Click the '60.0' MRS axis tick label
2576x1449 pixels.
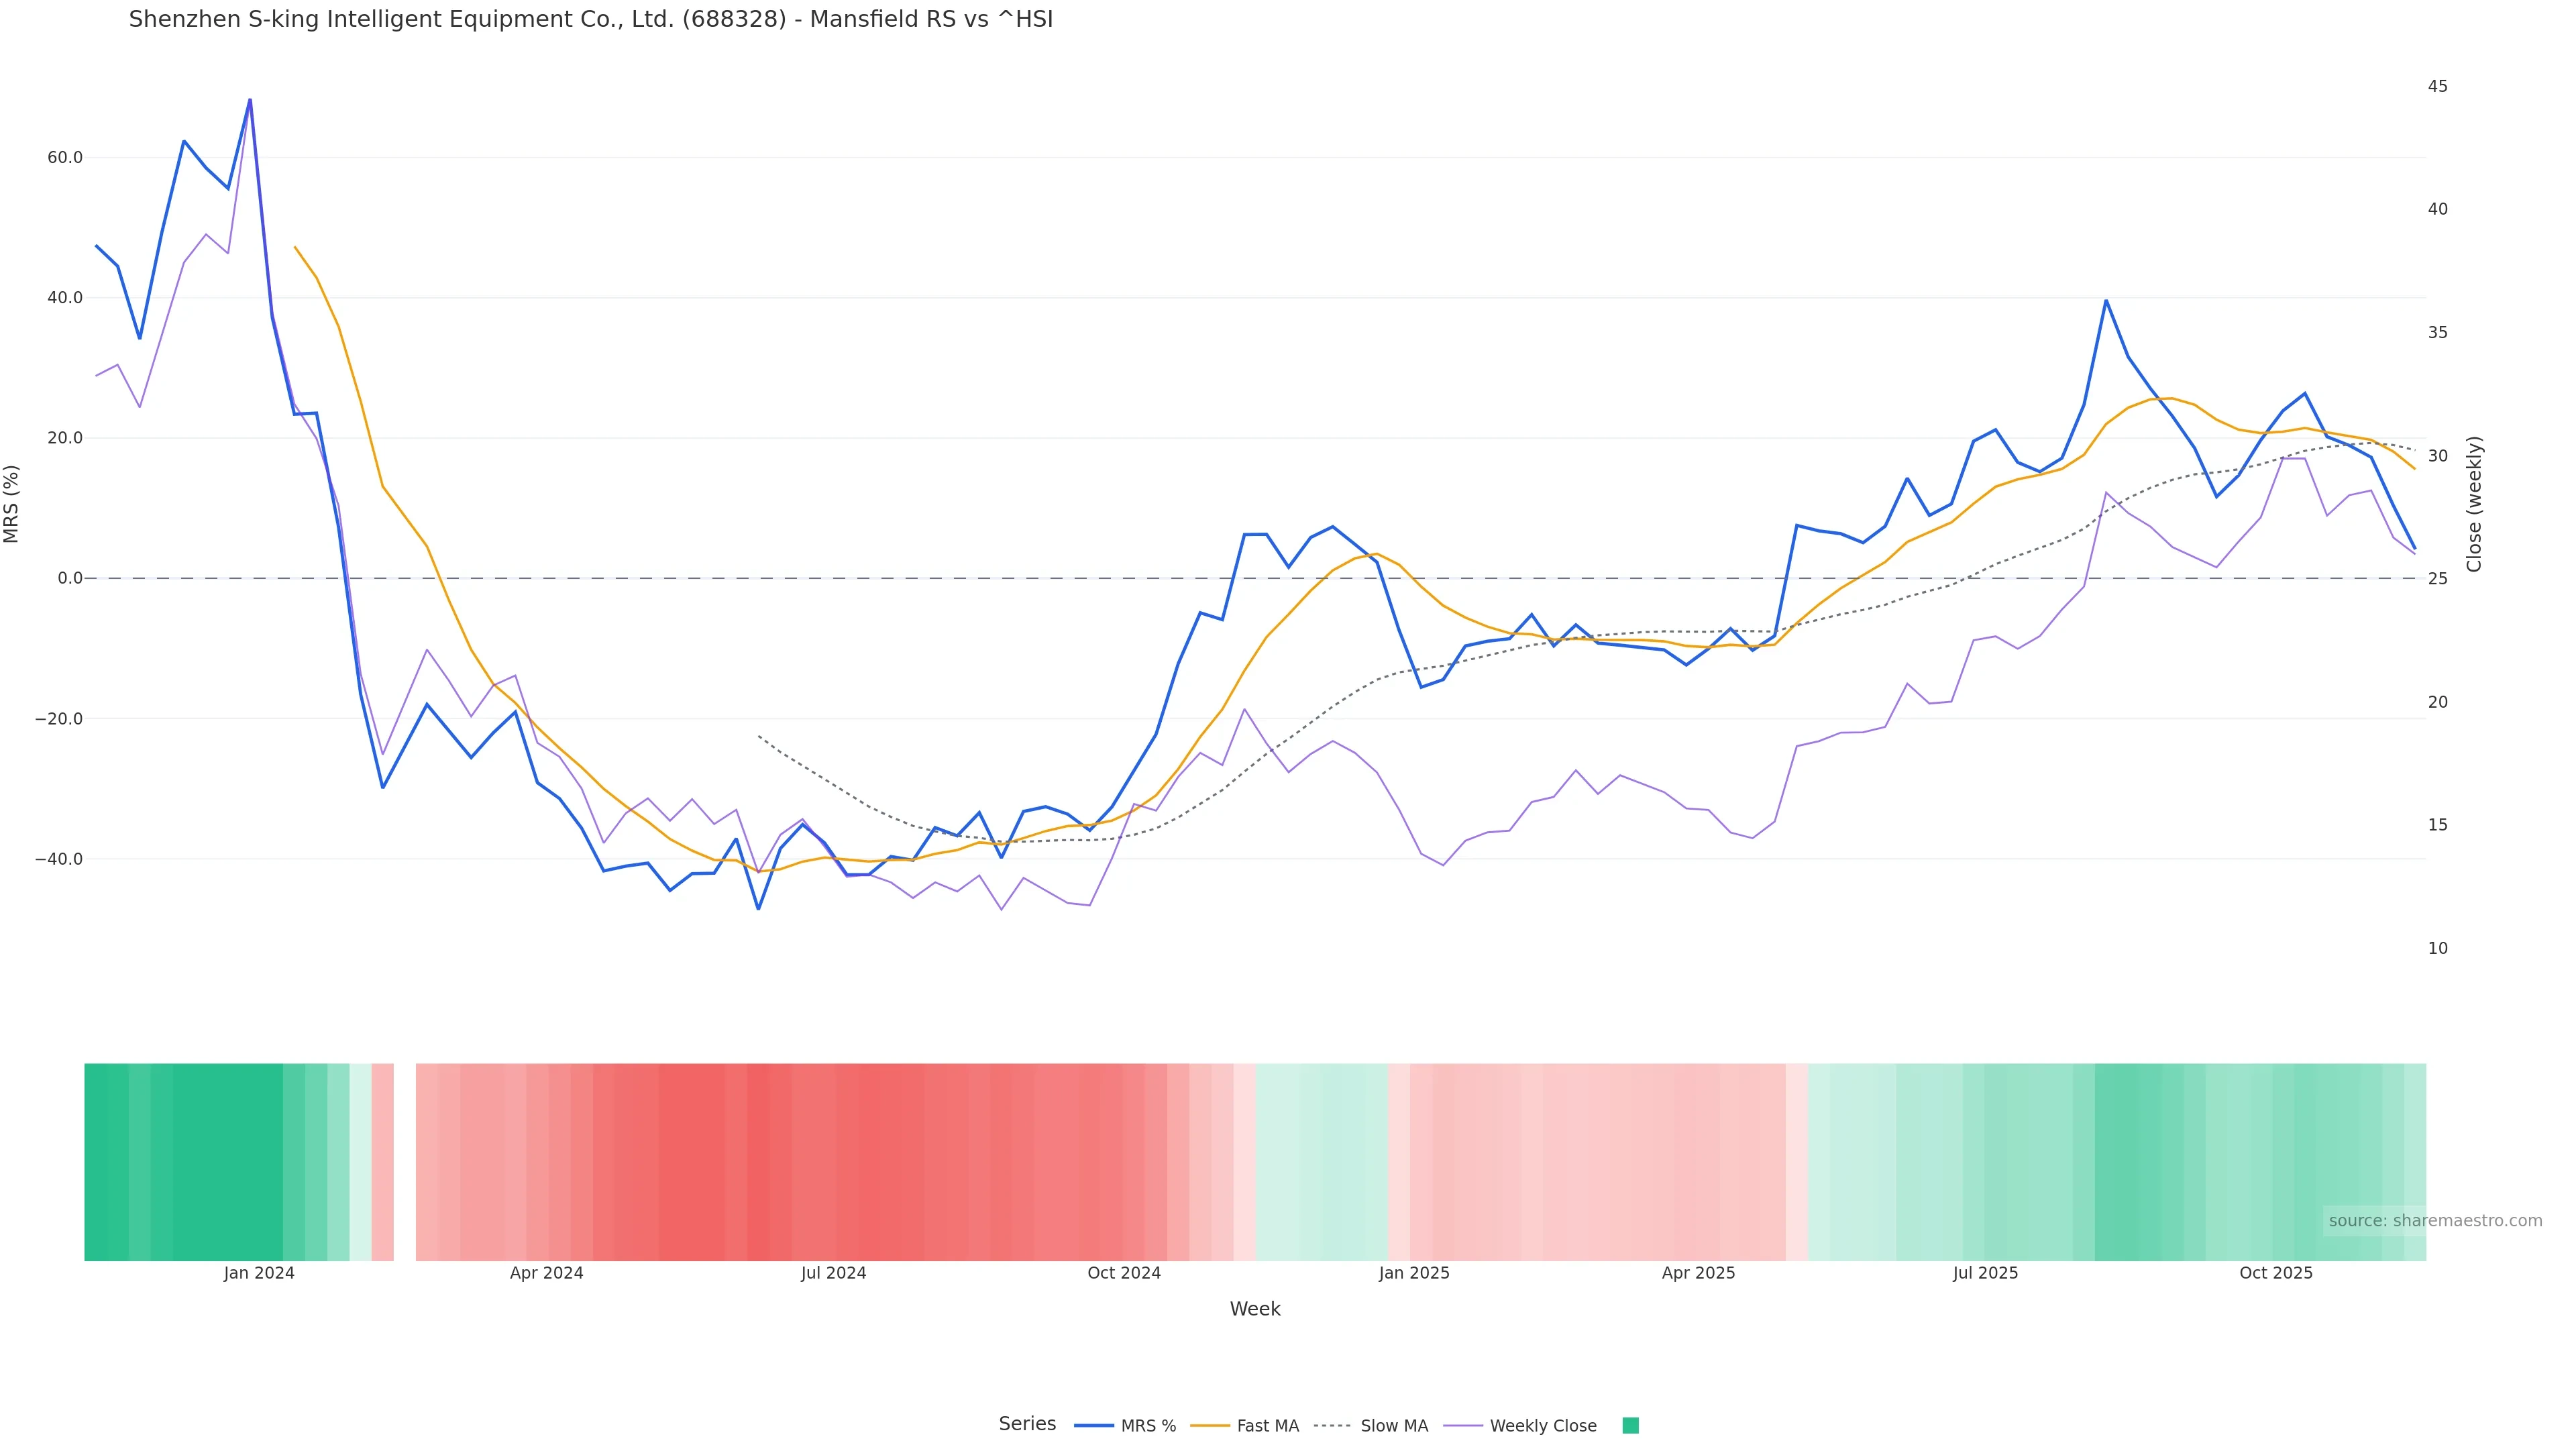pos(64,157)
